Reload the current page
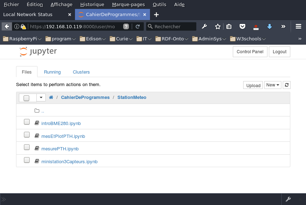The image size is (306, 205). [x=137, y=26]
